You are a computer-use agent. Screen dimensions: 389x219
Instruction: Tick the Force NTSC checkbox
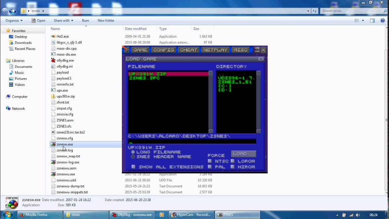click(x=210, y=161)
